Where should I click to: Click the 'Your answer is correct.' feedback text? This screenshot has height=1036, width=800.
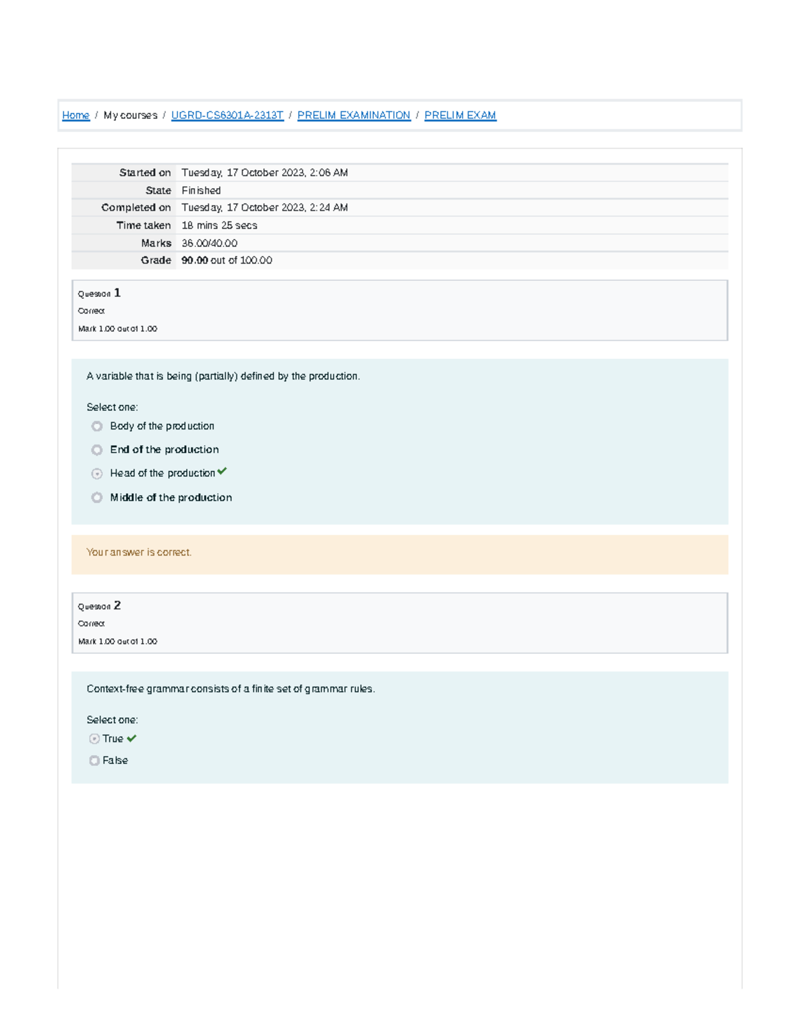(139, 552)
